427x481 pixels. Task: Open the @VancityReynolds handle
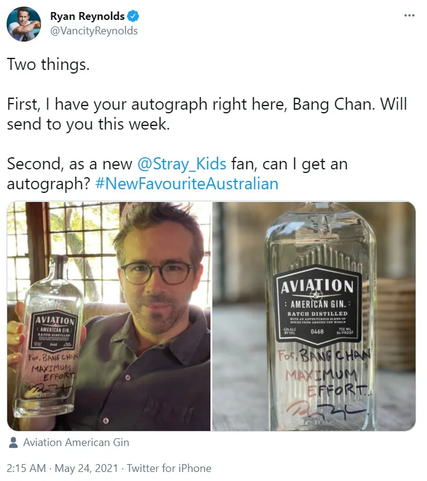tap(93, 31)
